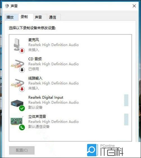Click the green checkmark default-device badge
Image resolution: width=141 pixels, height=158 pixels.
click(x=22, y=108)
